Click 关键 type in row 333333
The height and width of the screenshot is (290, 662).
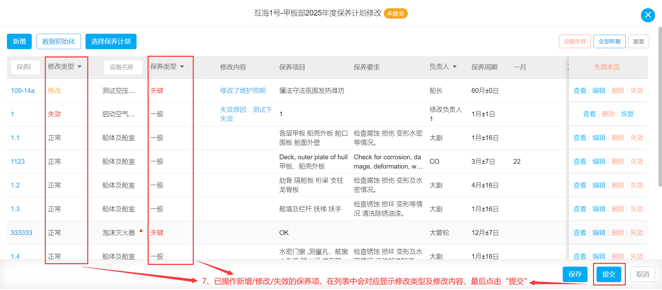(x=157, y=233)
